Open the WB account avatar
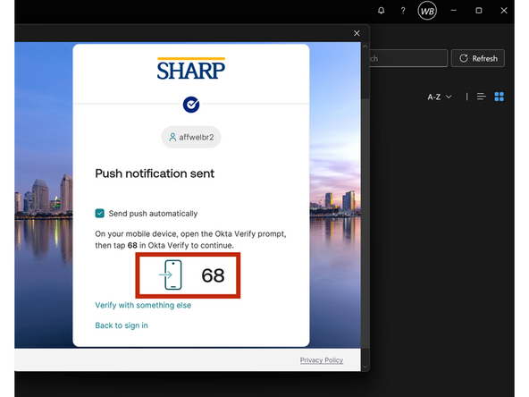Screen dimensions: 529x397 [427, 11]
